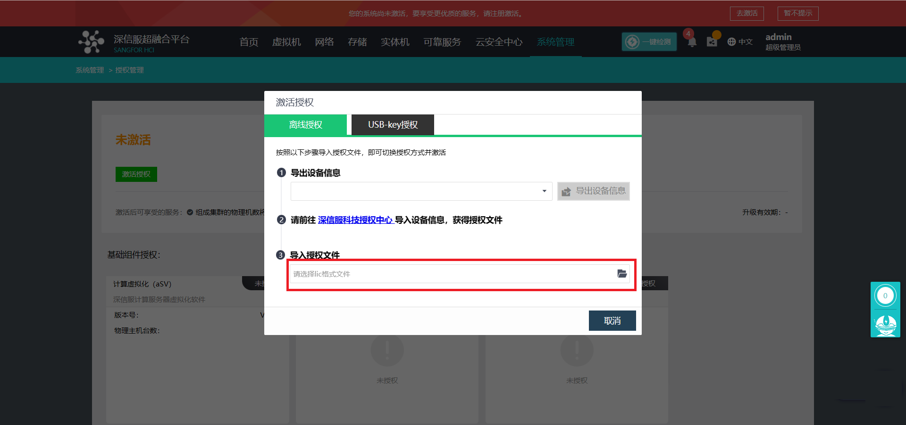Click the 取消 button
Screen dimensions: 906x425
[x=612, y=321]
